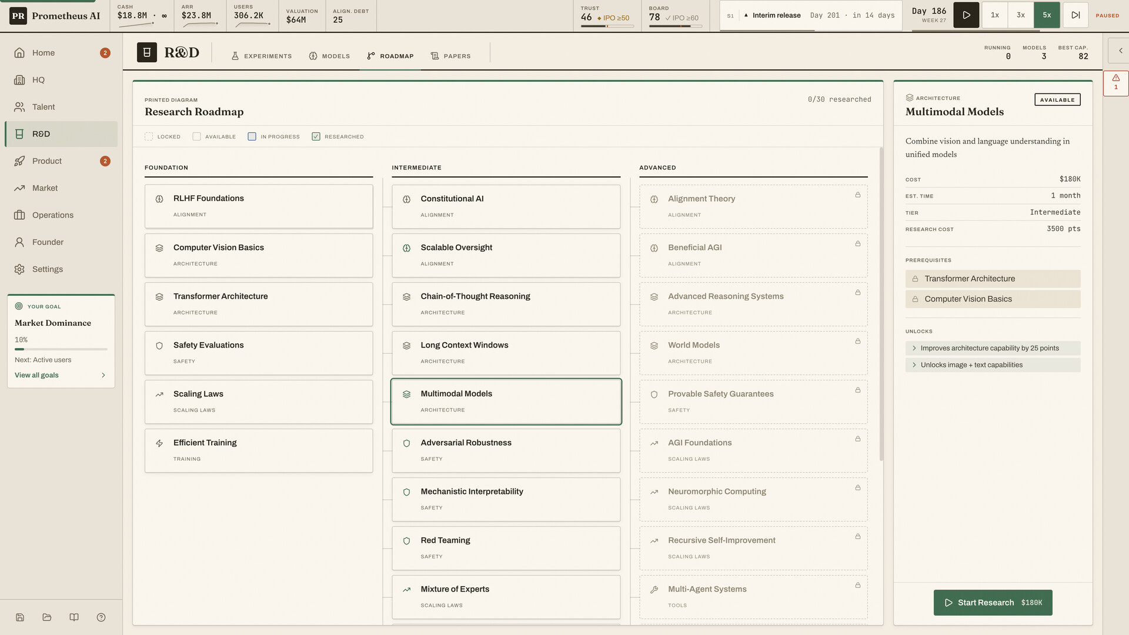The width and height of the screenshot is (1129, 635).
Task: Click the Market Dominance goal progress bar
Action: (61, 349)
